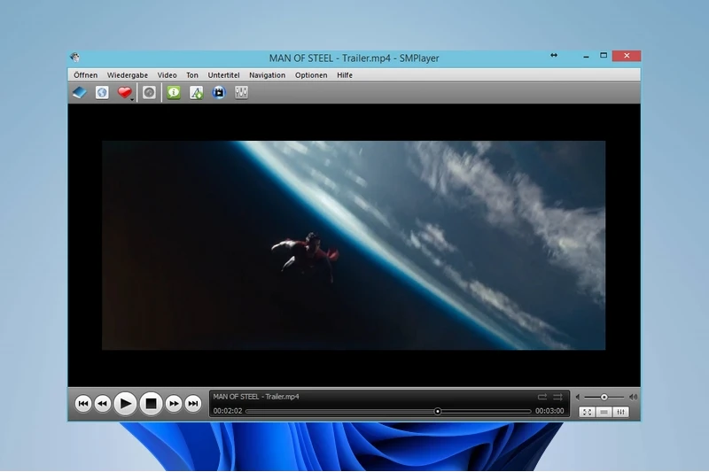Click the red heart favorites icon
This screenshot has height=472, width=709.
(124, 92)
